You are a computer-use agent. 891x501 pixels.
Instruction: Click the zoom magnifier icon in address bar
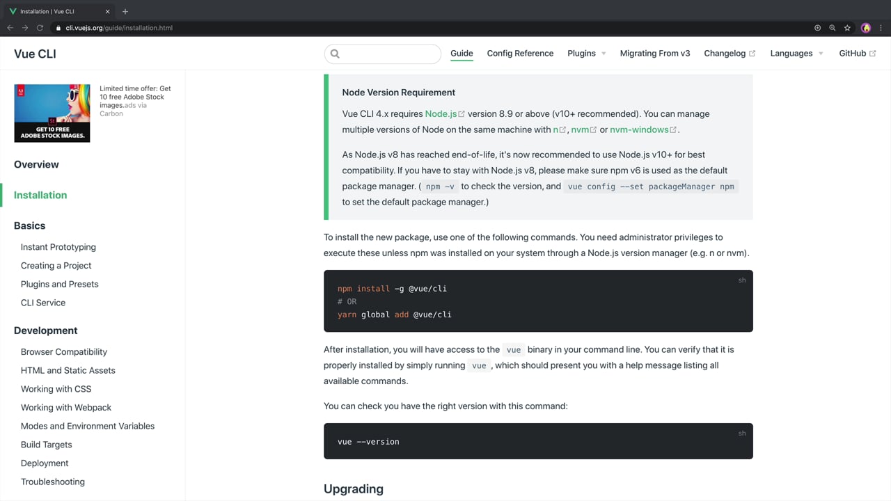tap(832, 28)
